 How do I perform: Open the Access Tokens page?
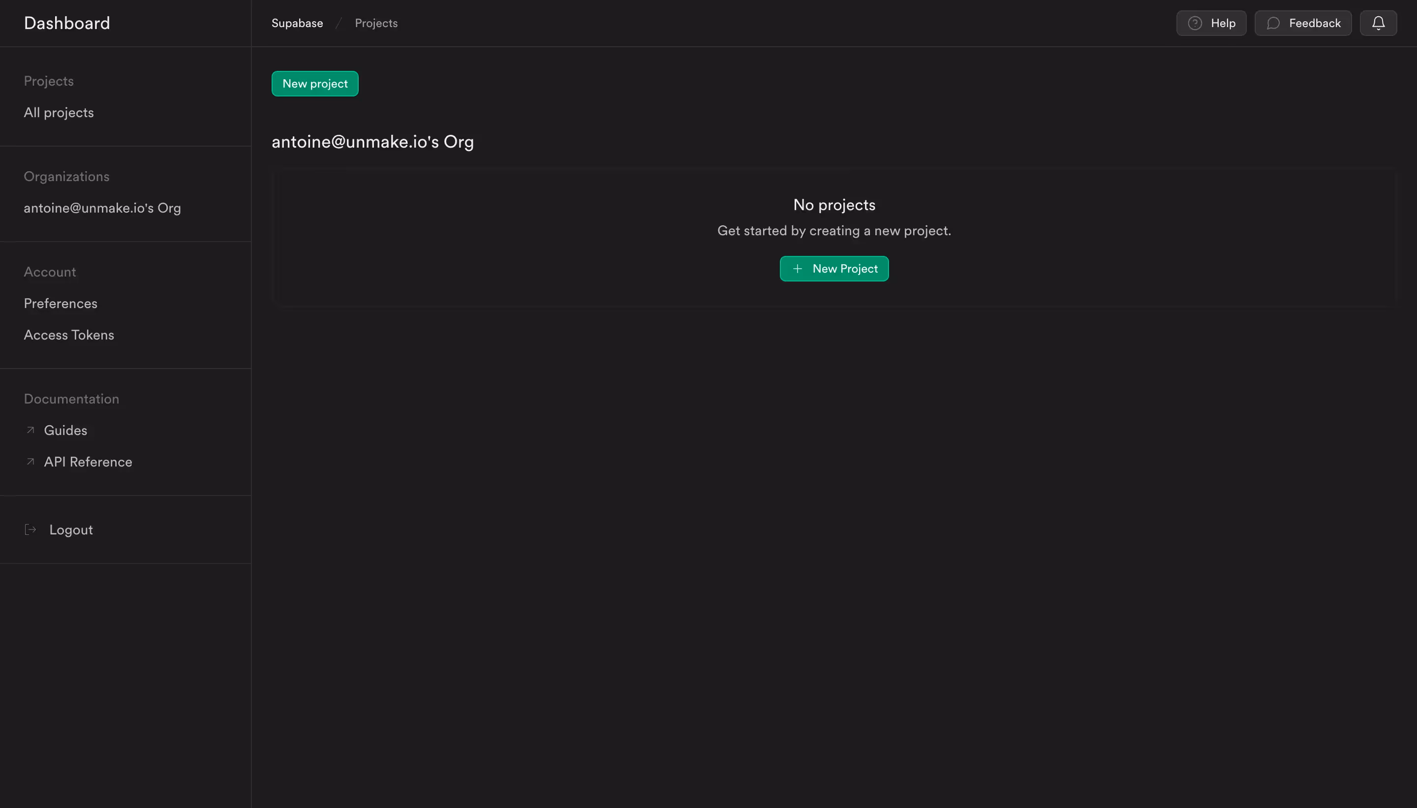(x=68, y=335)
